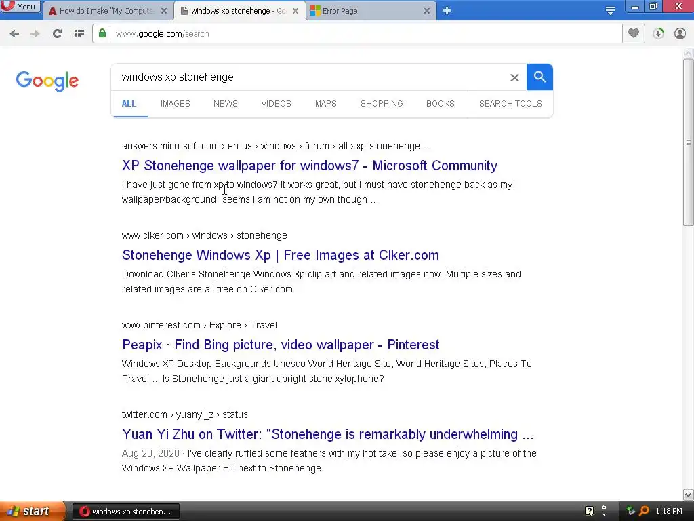
Task: Open 'Stonehenge Windows Xp | Free Images' result
Action: (281, 255)
